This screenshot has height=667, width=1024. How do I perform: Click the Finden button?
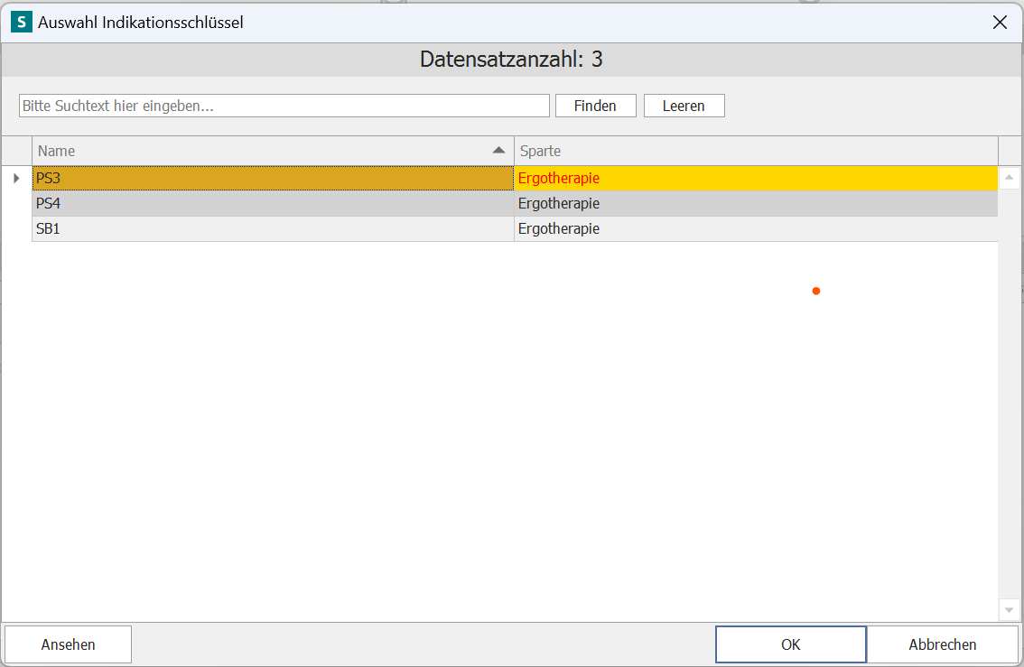coord(596,106)
